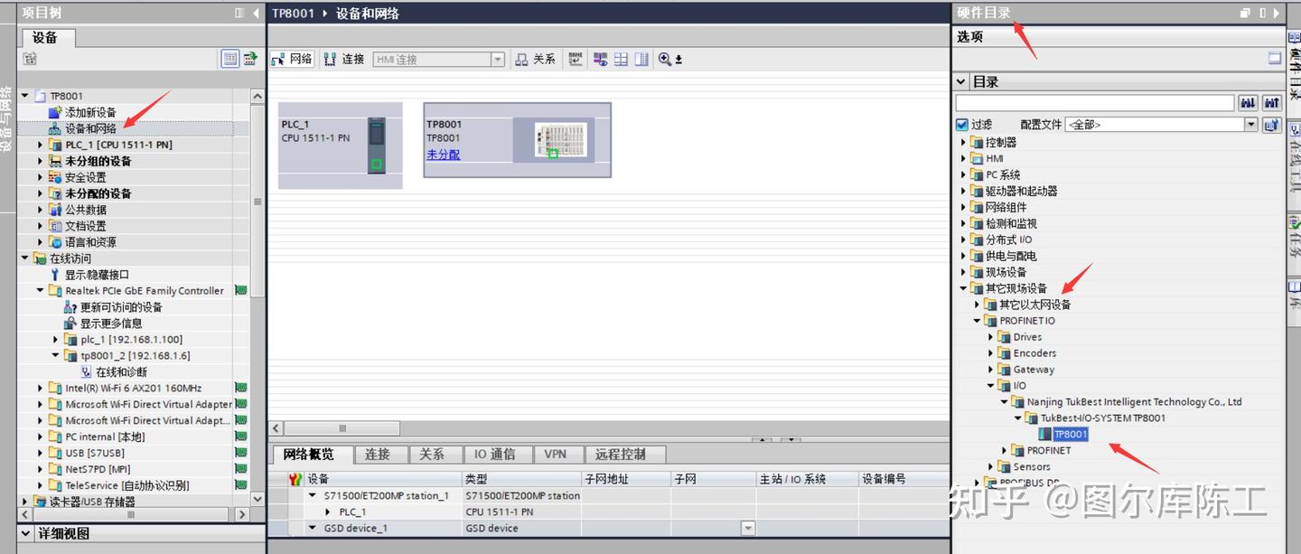The width and height of the screenshot is (1301, 554).
Task: Select the 安全设置 tree item
Action: [85, 177]
